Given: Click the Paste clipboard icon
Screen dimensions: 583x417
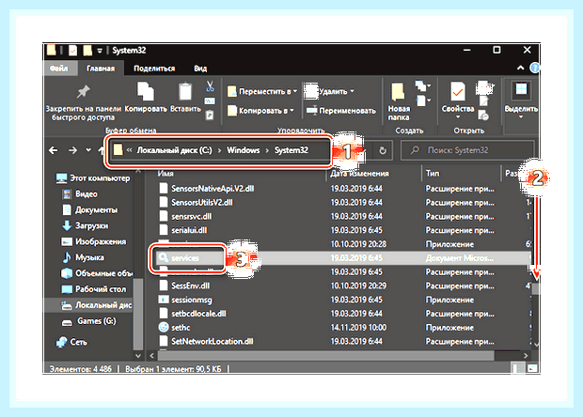Looking at the screenshot, I should point(185,92).
